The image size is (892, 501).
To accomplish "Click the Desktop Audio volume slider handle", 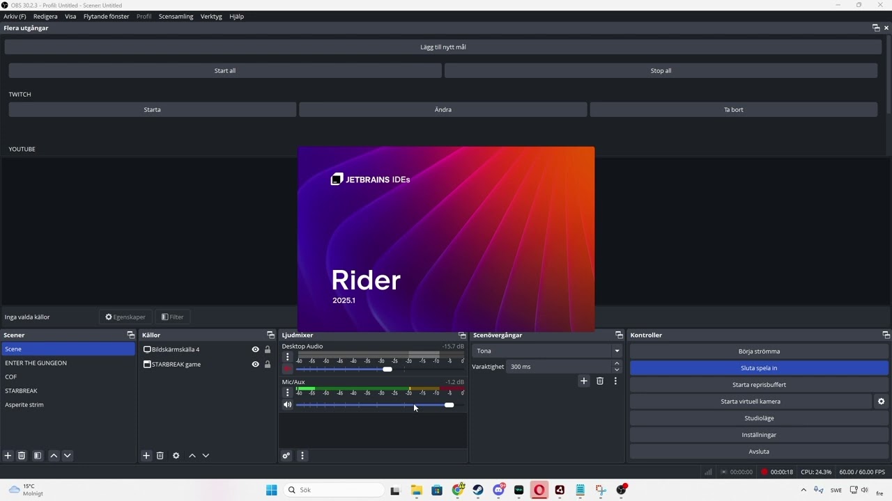I will [387, 369].
